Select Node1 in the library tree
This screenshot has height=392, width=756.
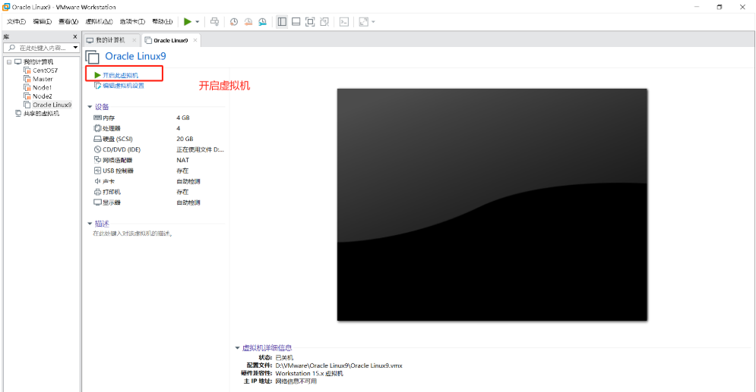point(42,87)
